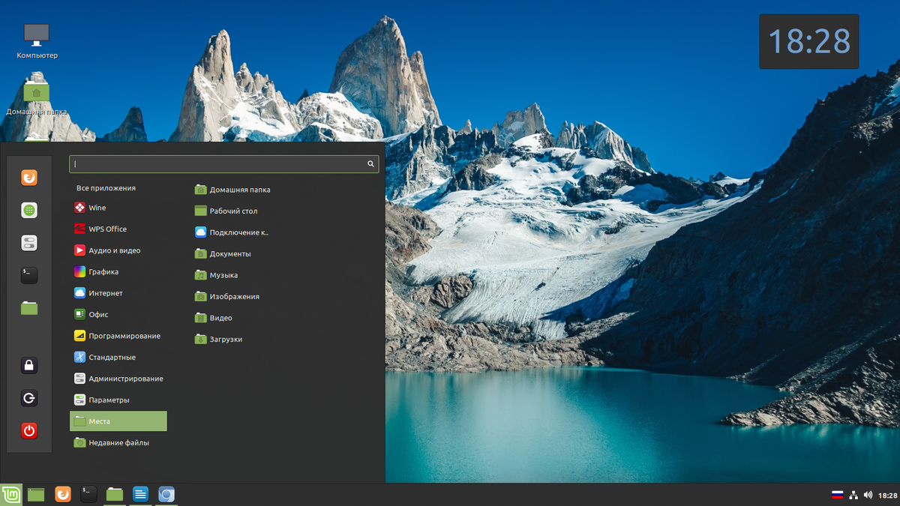Launch Terminal from the menu favorites sidebar
This screenshot has height=506, width=900.
pyautogui.click(x=28, y=275)
